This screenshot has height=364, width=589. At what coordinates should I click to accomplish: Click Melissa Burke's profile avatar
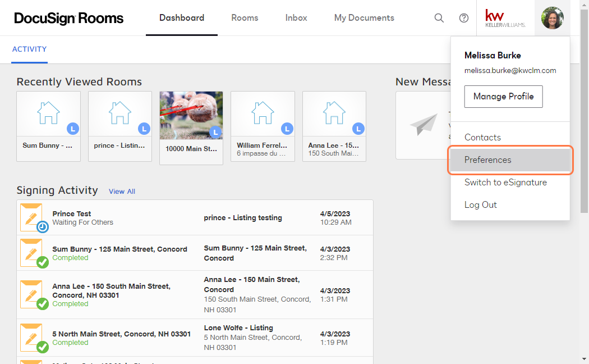tap(552, 18)
